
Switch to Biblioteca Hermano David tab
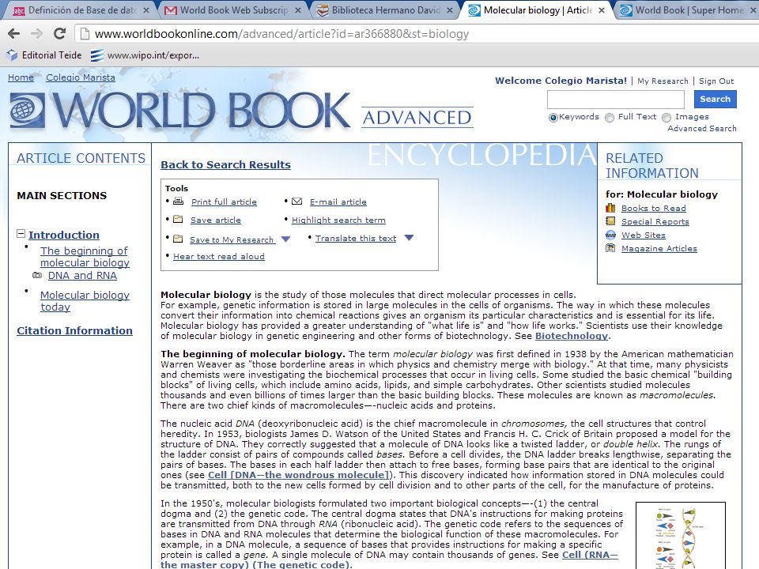[385, 10]
